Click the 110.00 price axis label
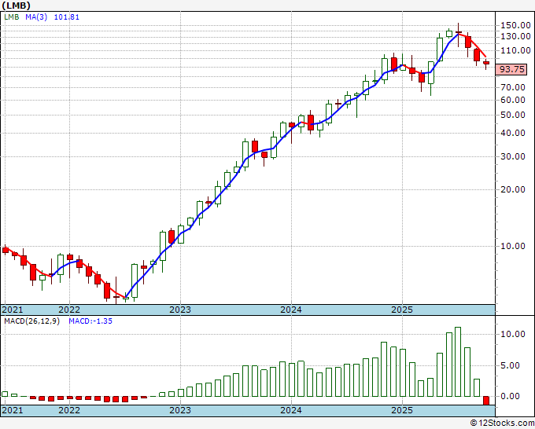 point(515,50)
